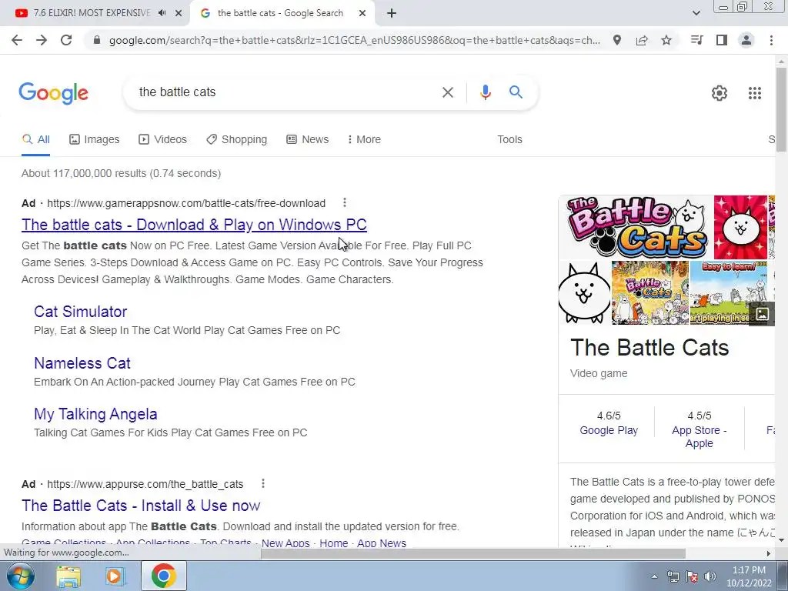Start voice search with microphone

[485, 92]
